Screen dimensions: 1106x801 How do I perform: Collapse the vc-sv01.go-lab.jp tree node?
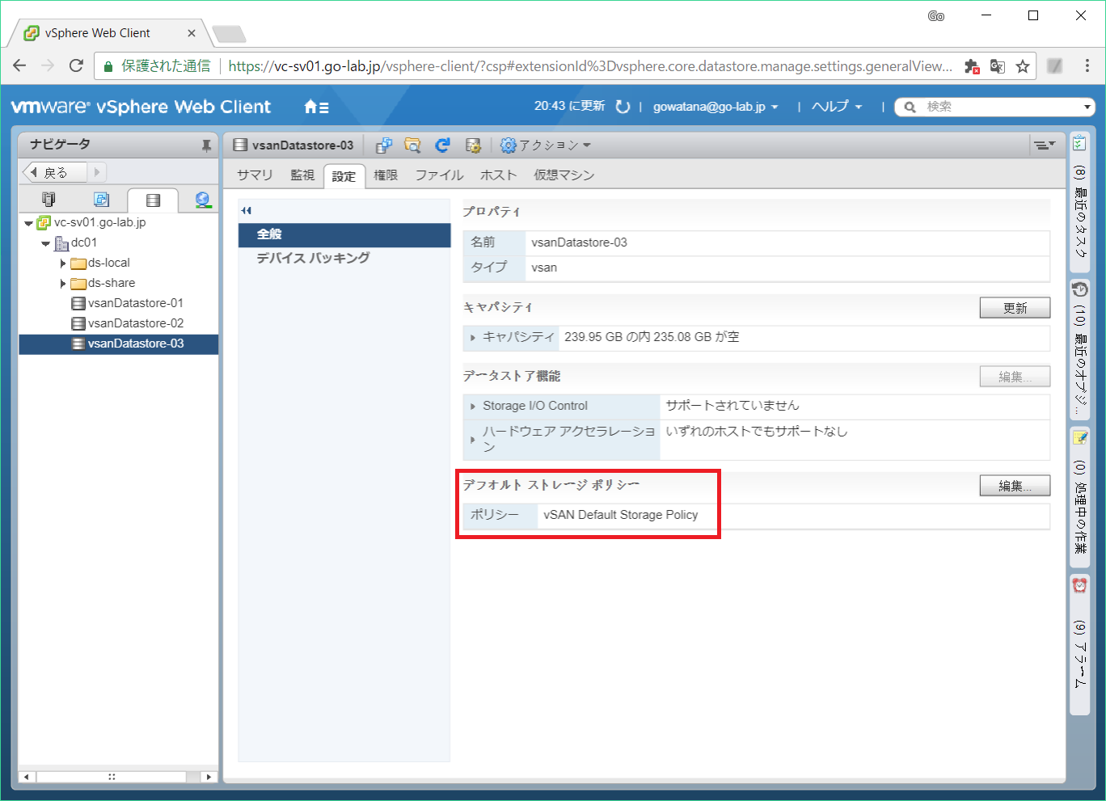pos(29,223)
